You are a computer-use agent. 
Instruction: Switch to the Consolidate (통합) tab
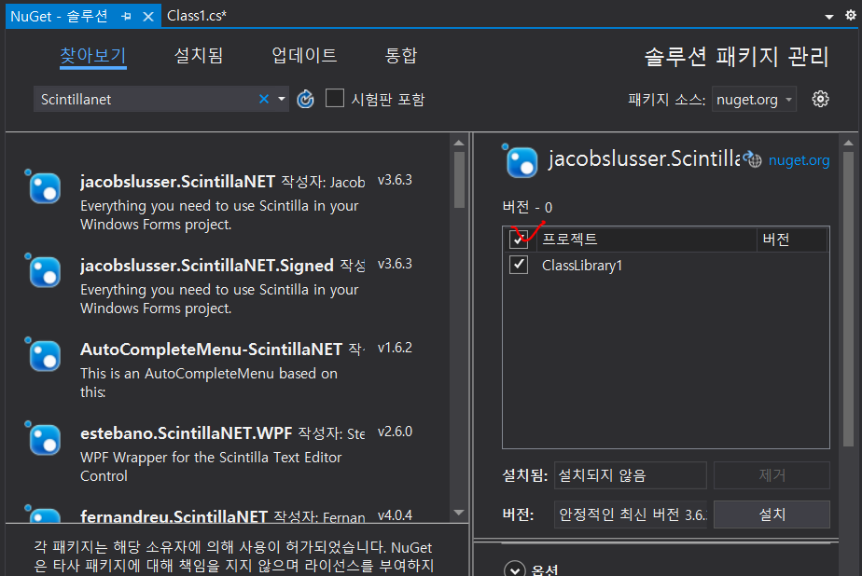(401, 56)
